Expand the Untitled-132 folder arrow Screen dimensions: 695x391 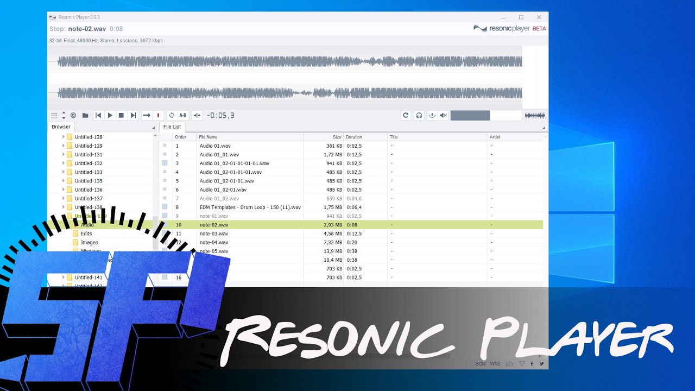click(x=64, y=163)
